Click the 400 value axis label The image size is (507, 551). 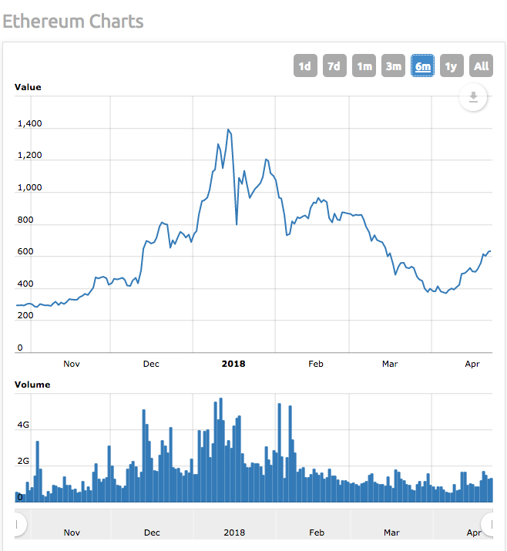click(25, 284)
